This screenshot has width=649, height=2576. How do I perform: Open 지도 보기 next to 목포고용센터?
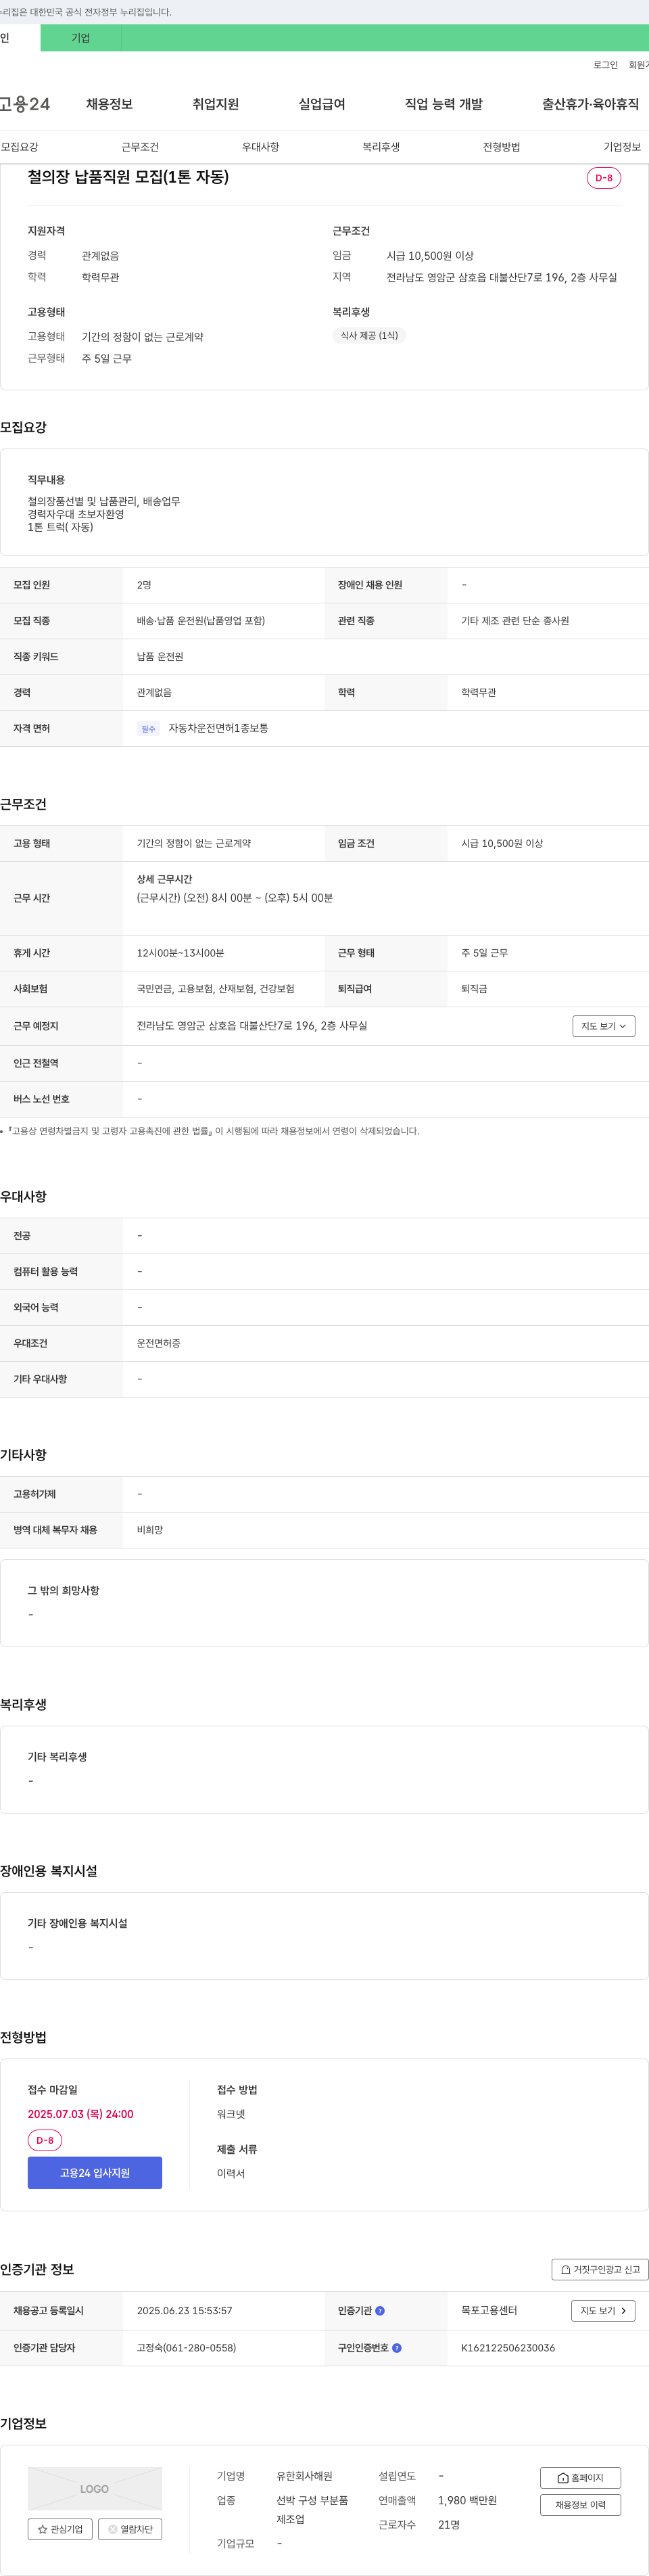(x=603, y=2311)
